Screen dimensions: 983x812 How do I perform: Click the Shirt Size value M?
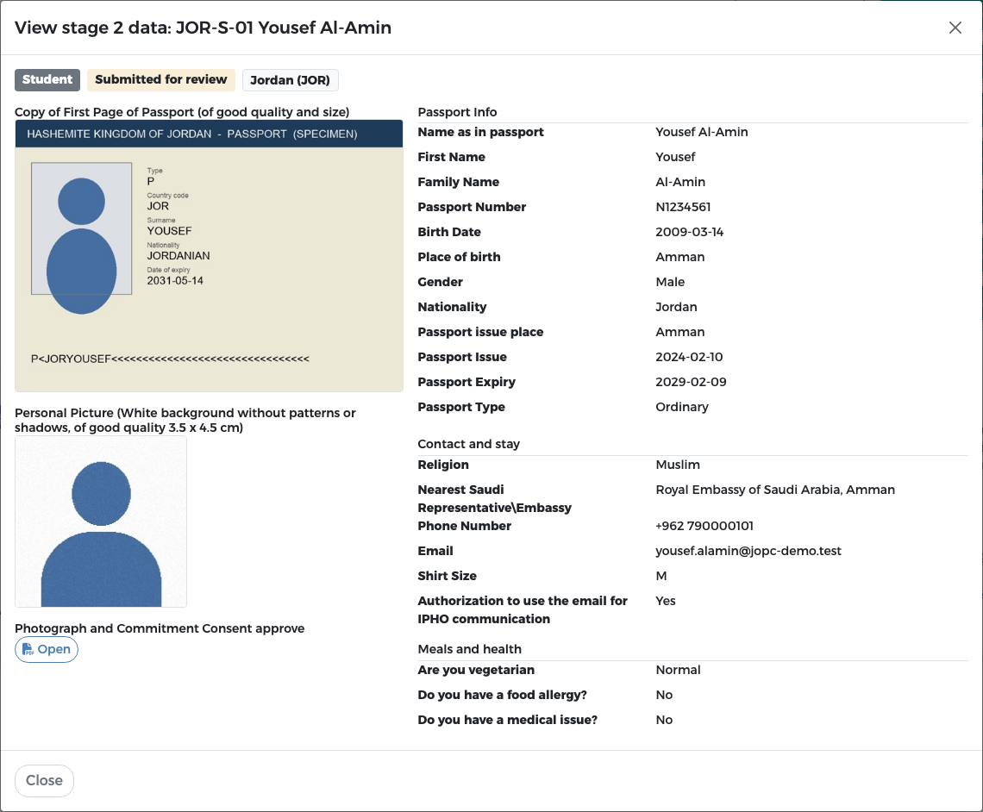(661, 576)
